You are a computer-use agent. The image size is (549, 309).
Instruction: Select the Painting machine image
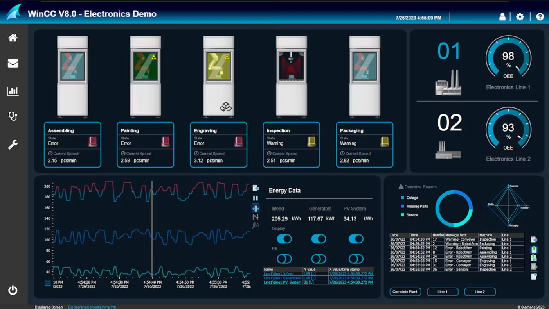[x=145, y=77]
